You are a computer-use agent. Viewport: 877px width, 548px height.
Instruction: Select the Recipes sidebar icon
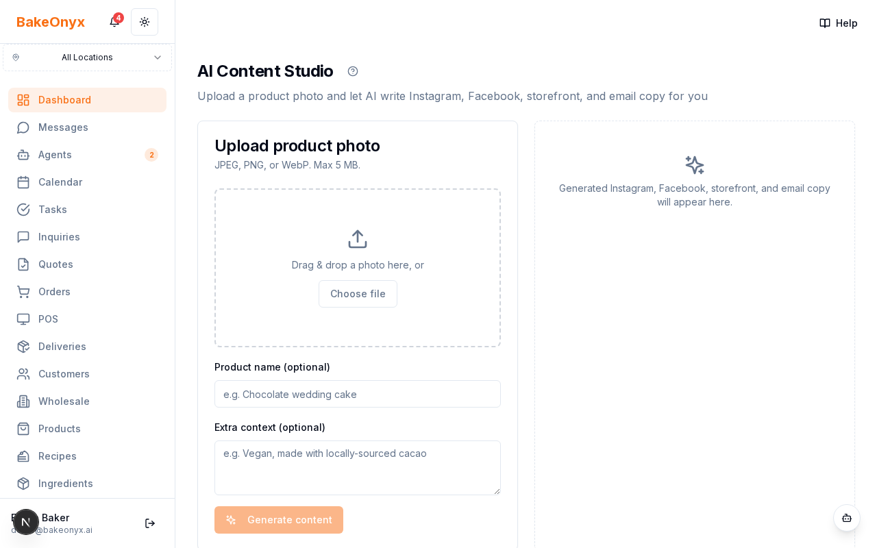23,456
